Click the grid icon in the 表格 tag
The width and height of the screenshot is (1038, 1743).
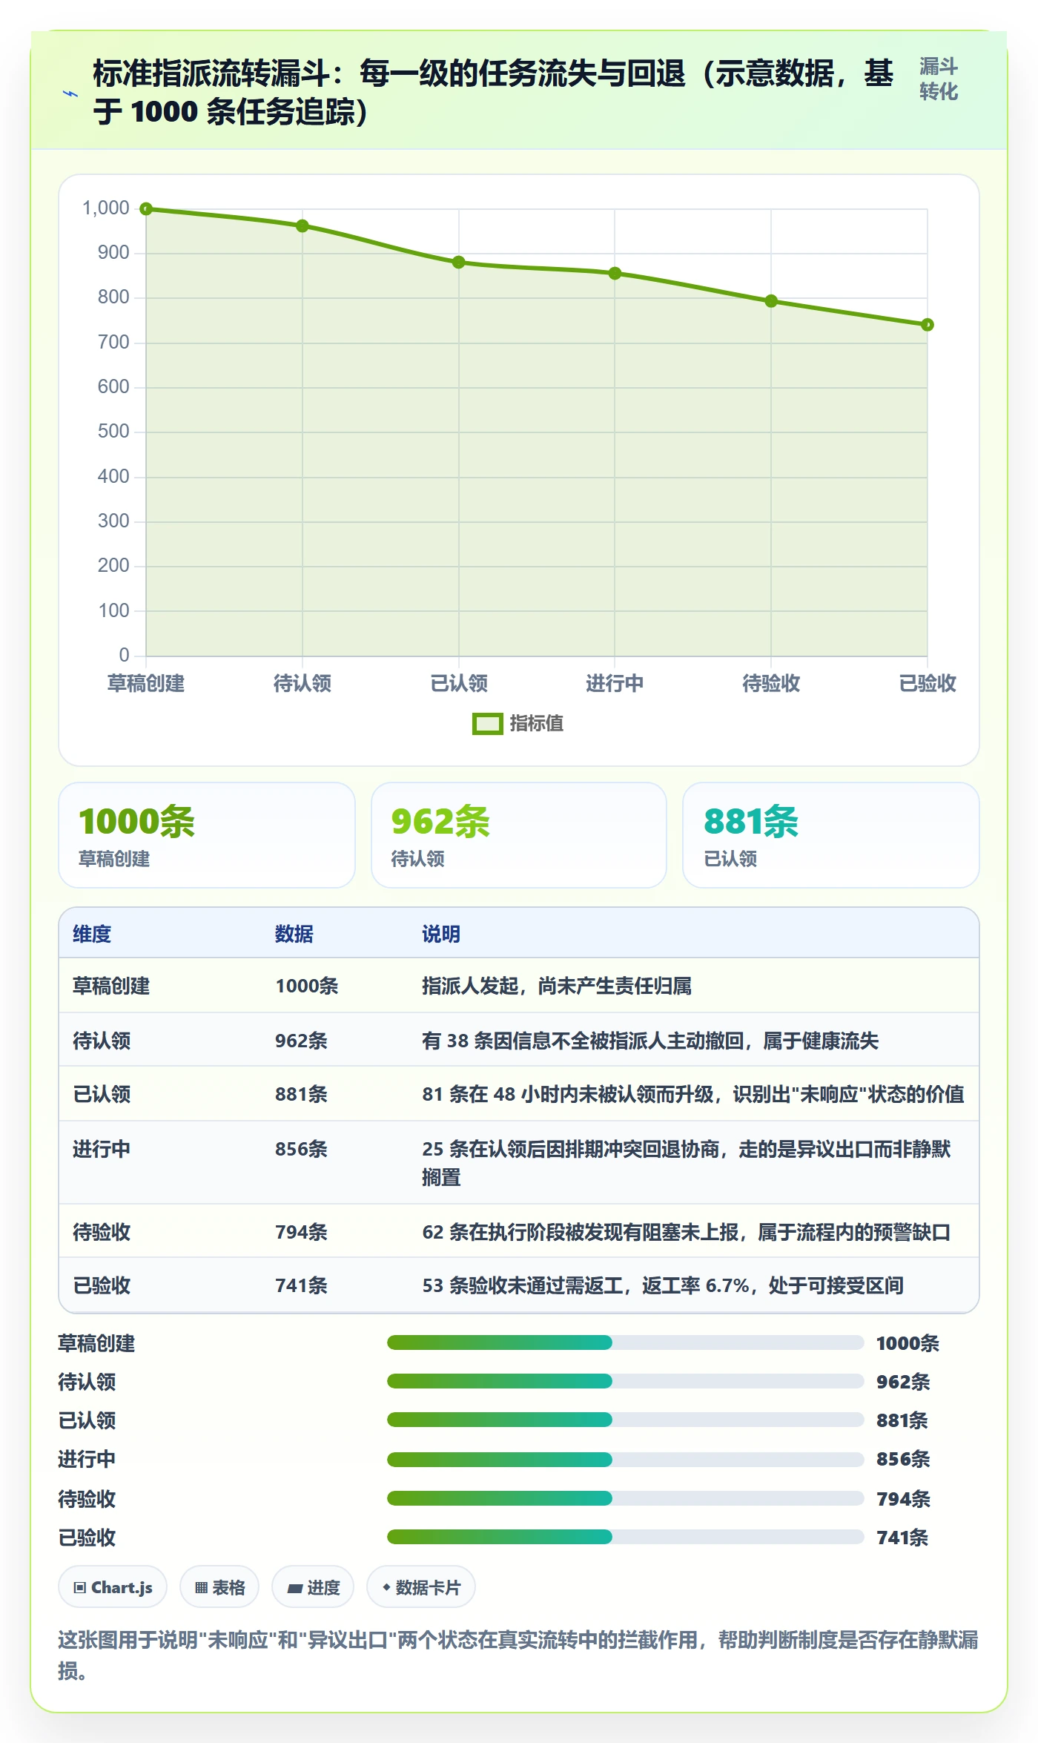pyautogui.click(x=201, y=1587)
